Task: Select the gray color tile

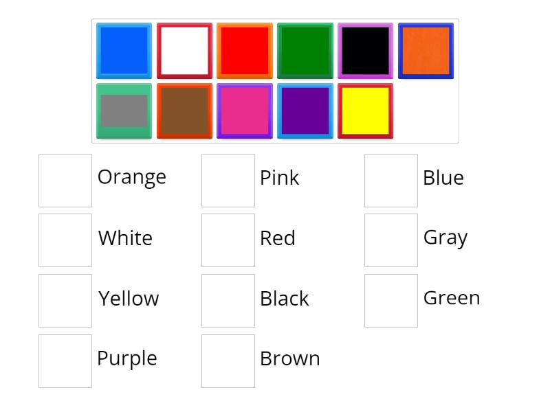Action: tap(124, 111)
